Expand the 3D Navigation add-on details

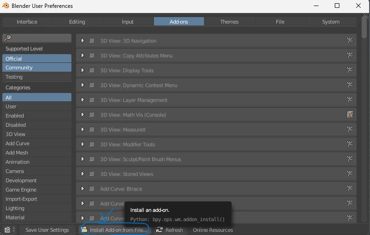coord(83,41)
